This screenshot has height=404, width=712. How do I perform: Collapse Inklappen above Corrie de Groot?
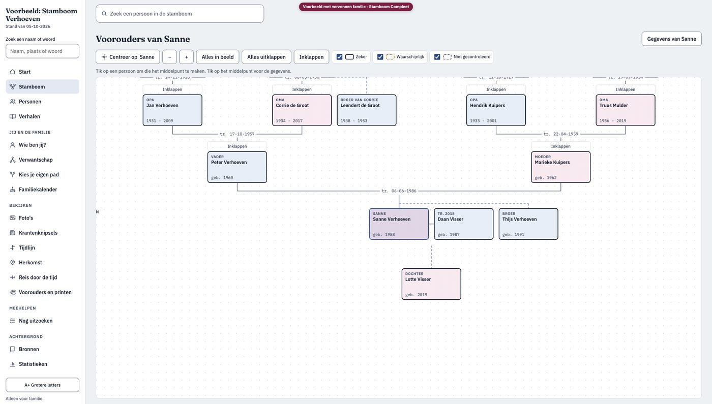point(302,89)
